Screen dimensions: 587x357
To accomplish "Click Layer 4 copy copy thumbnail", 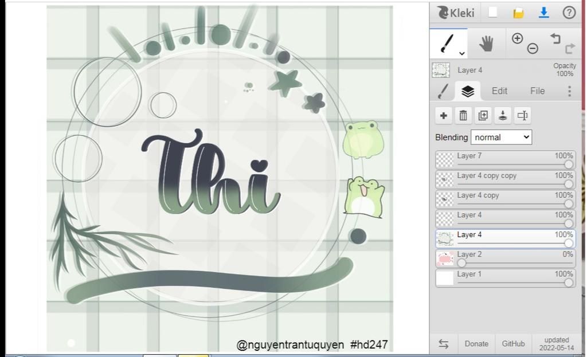I will point(445,180).
